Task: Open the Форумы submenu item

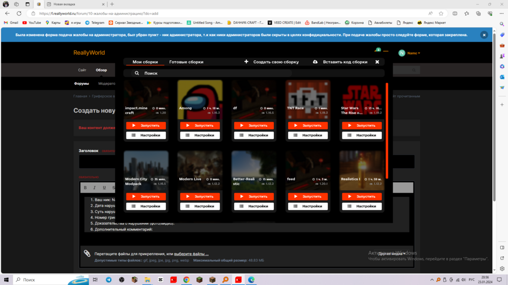Action: point(81,84)
